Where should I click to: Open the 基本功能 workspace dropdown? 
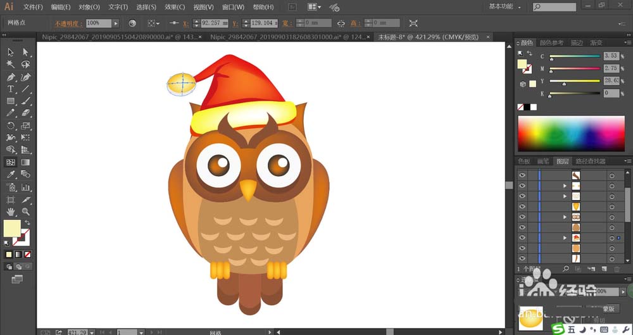click(505, 6)
